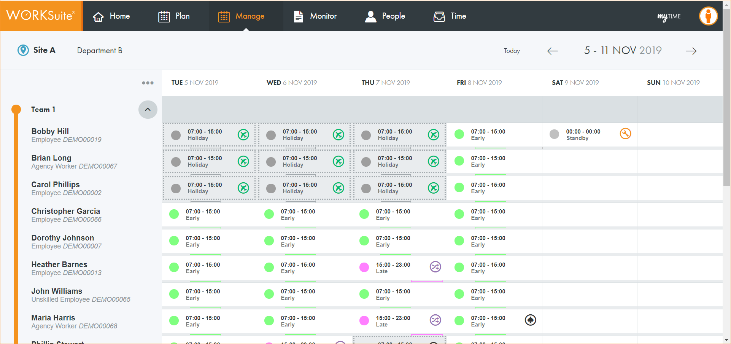Click the swap icon on Maria Harris' Thursday Late shift
The width and height of the screenshot is (731, 344).
[435, 320]
